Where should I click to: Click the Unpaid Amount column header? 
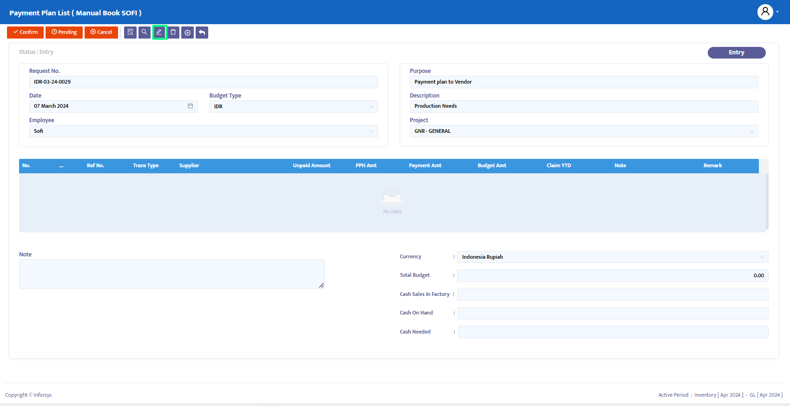311,165
